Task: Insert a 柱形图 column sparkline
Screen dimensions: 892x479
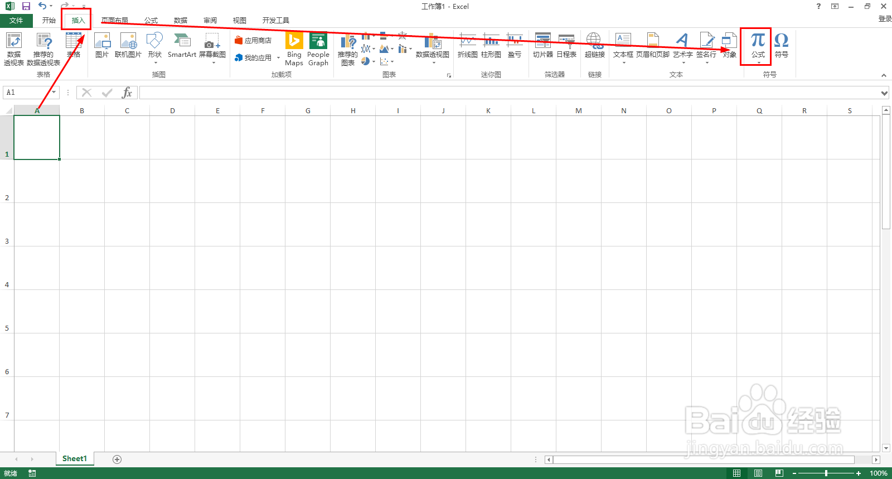Action: coord(491,46)
